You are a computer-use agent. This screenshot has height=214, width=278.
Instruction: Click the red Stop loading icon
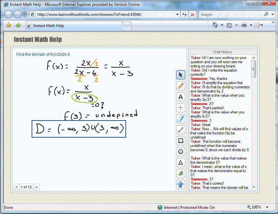192,15
